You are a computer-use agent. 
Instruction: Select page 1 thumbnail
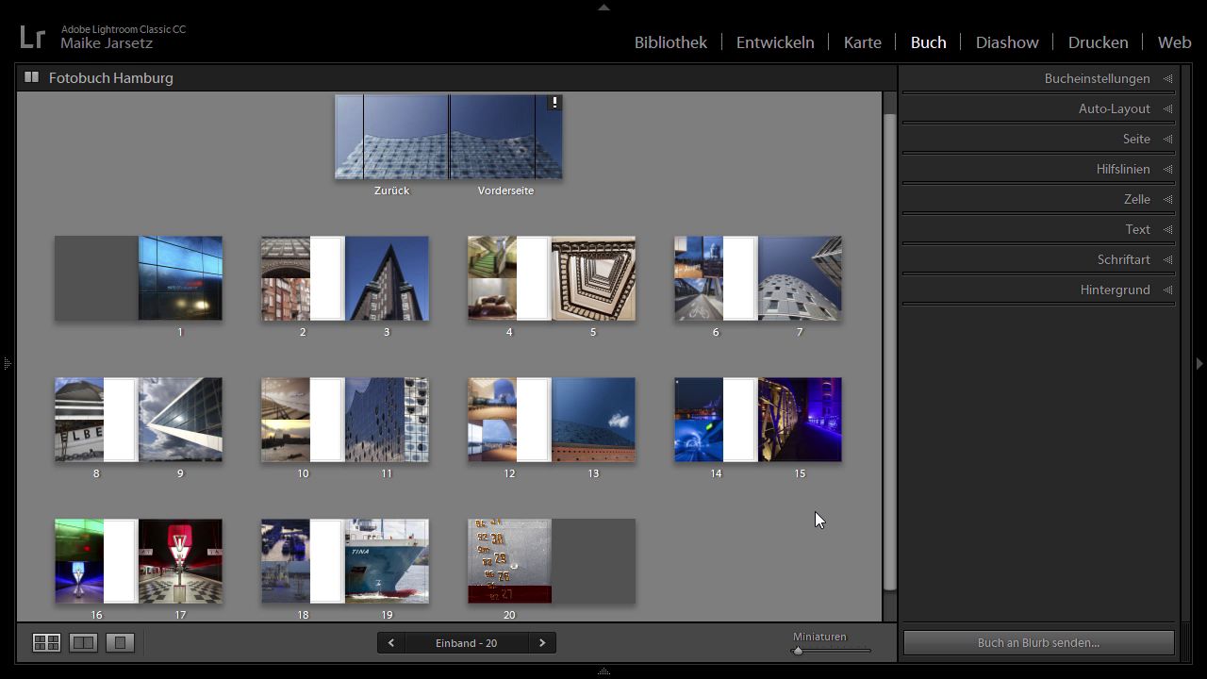180,278
